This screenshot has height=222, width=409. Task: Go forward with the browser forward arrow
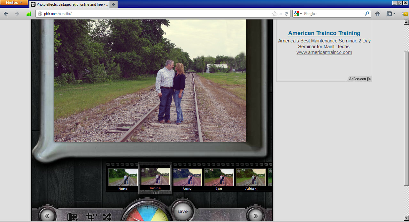pyautogui.click(x=17, y=14)
